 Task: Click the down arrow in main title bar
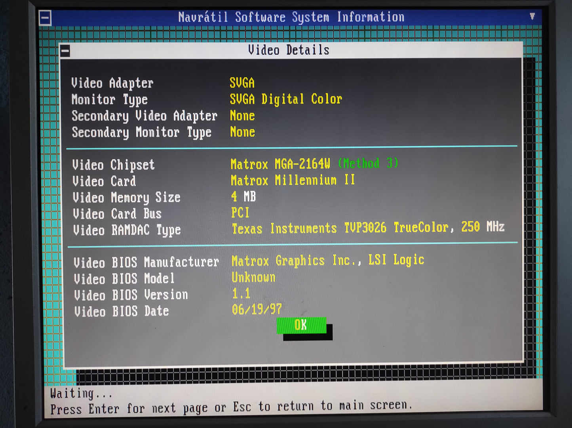coord(532,17)
